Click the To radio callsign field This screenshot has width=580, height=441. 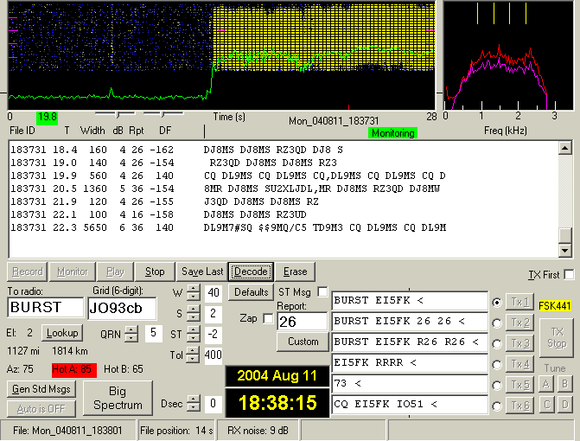point(45,308)
